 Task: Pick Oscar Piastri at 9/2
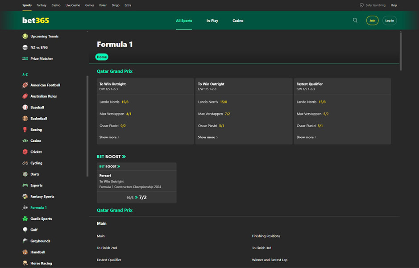tap(112, 126)
